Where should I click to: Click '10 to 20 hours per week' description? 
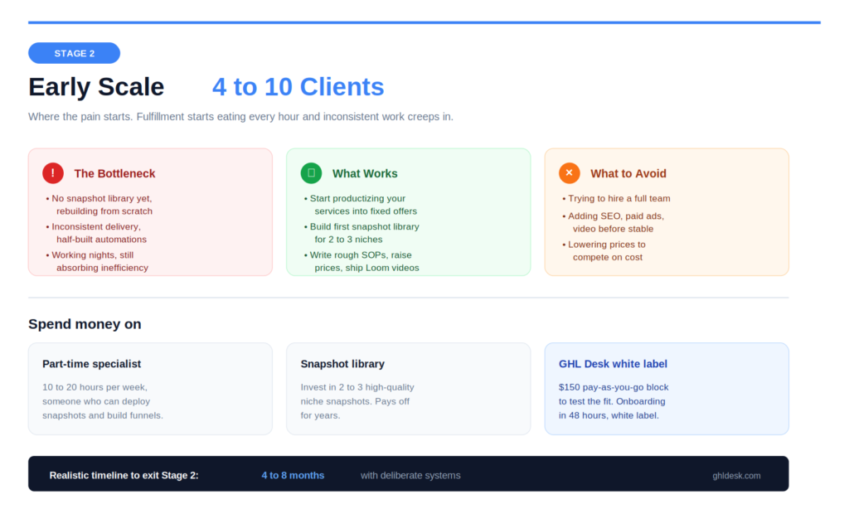tap(103, 401)
